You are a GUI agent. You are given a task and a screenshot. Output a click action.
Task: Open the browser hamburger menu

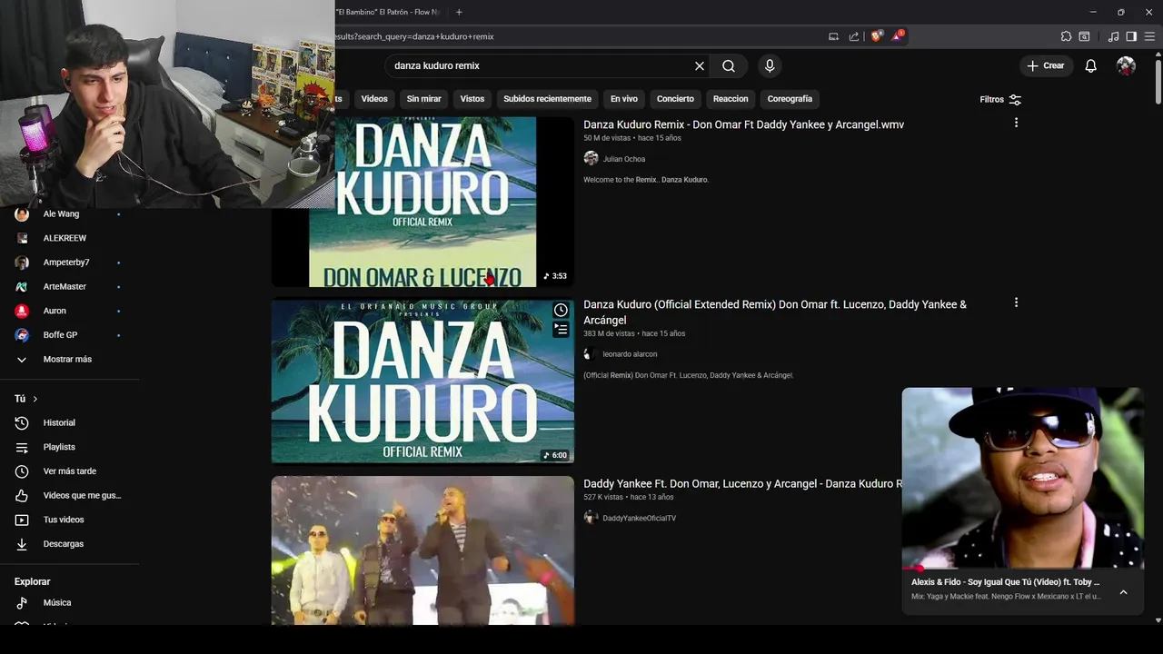1148,36
